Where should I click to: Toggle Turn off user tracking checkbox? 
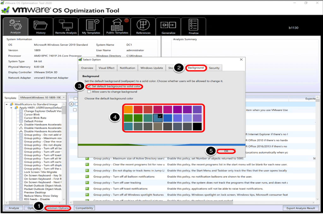87,183
